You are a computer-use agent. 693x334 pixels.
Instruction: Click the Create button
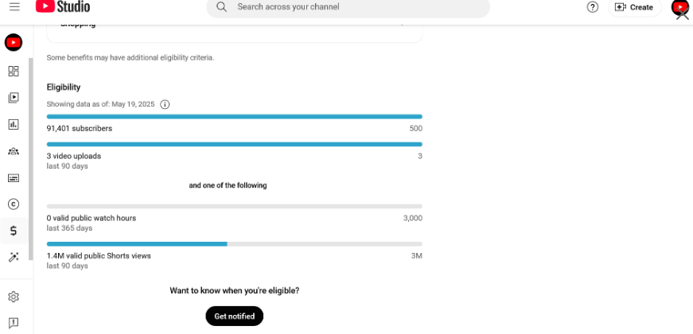pos(635,7)
